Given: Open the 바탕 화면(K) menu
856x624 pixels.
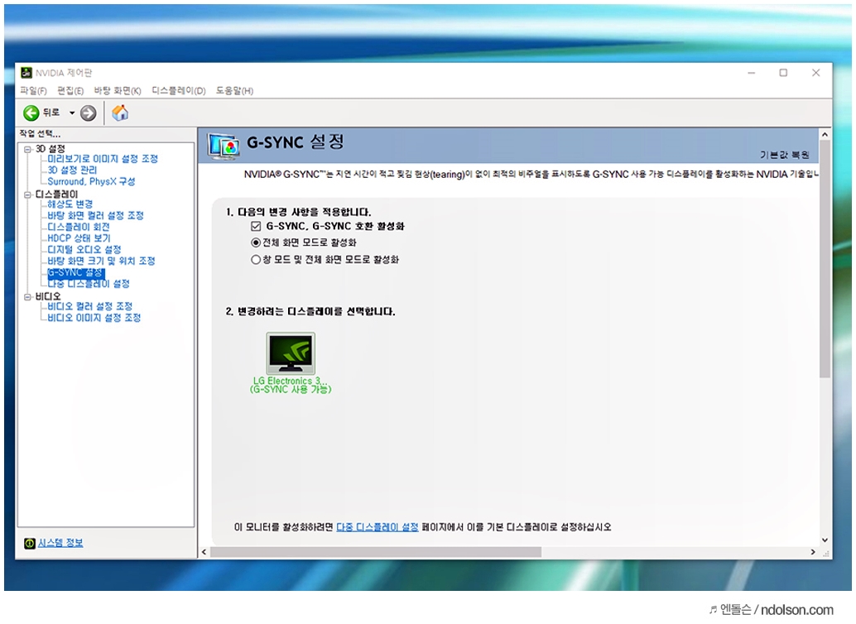Looking at the screenshot, I should point(118,91).
